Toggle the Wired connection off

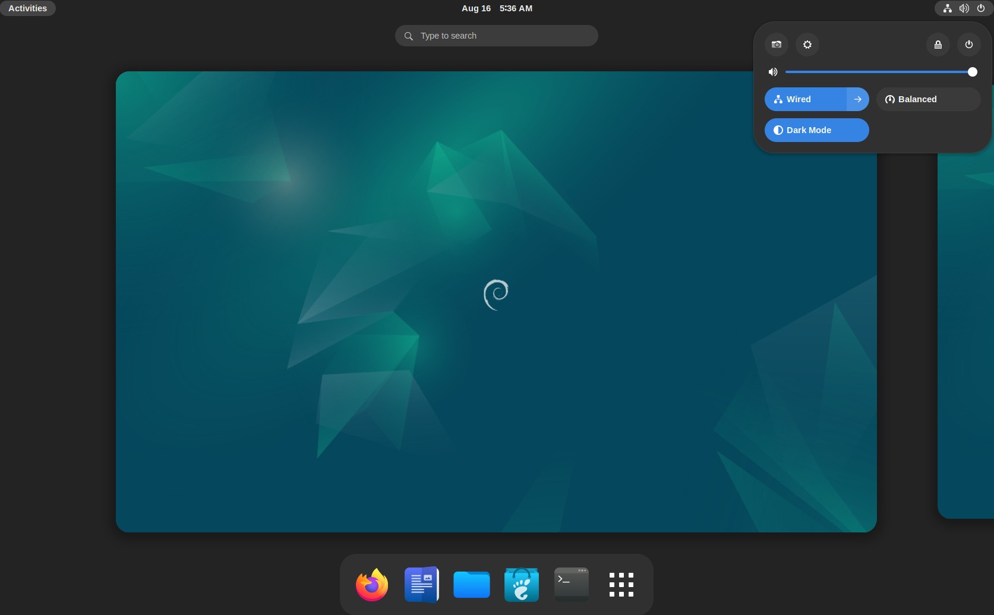(806, 99)
